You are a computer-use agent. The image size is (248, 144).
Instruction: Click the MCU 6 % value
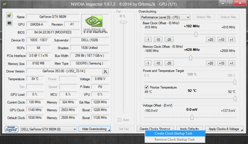click(x=68, y=94)
